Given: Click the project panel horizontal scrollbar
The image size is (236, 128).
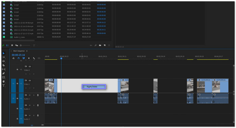Looking at the screenshot, I should (x=19, y=40).
